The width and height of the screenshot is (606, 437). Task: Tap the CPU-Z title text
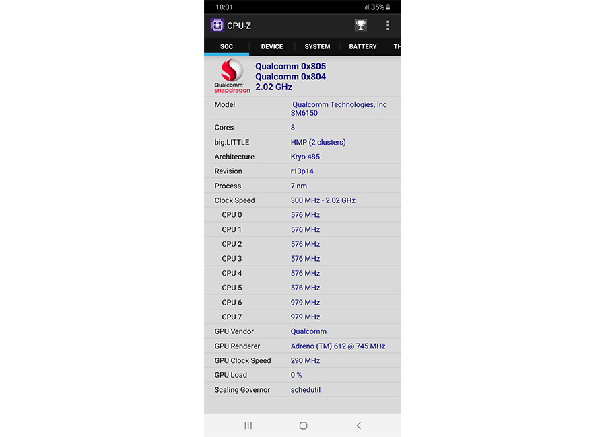[239, 26]
